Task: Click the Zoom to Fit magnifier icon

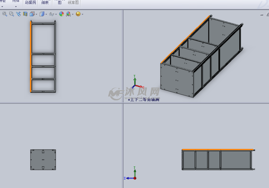Action: (x=5, y=14)
